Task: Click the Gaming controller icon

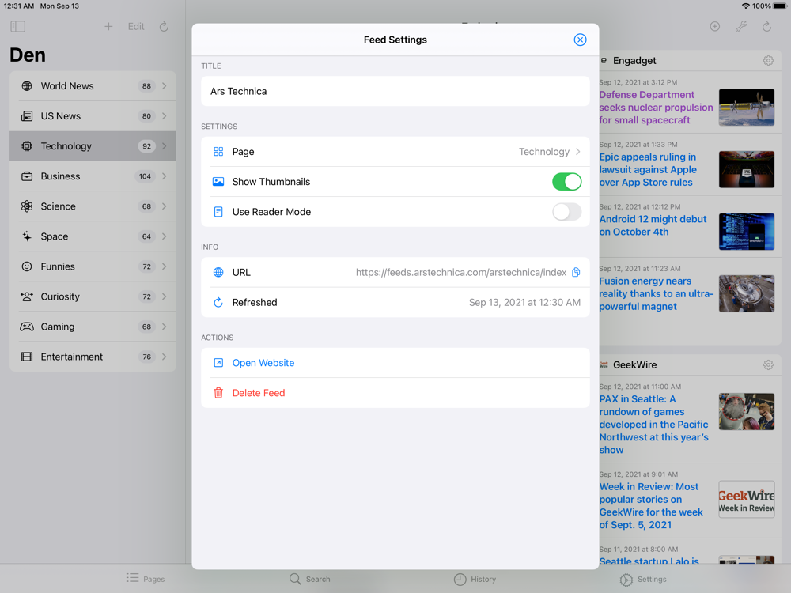Action: coord(27,327)
